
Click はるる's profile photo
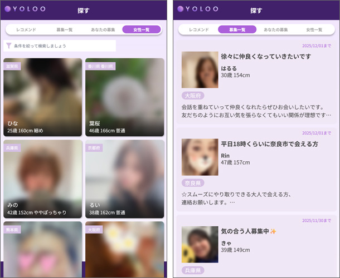pos(200,70)
